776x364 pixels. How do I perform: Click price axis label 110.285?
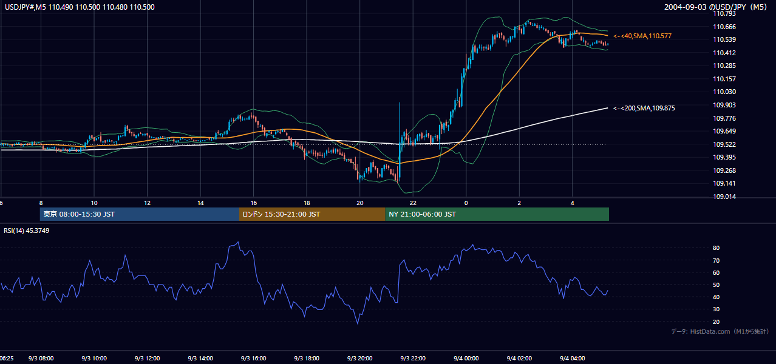723,66
